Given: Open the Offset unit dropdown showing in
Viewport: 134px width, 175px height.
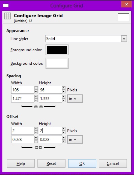Looking at the screenshot, I should click(x=75, y=140).
